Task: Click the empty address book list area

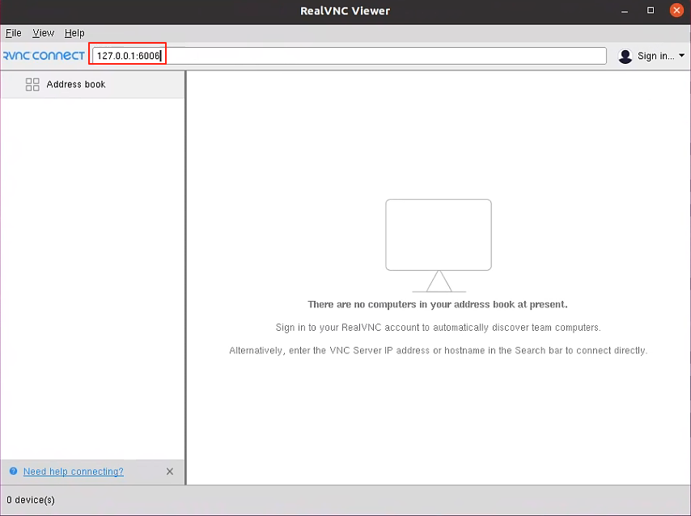Action: click(x=92, y=275)
